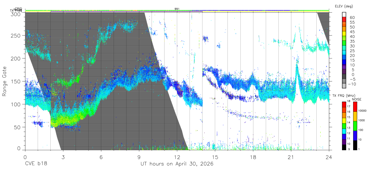
Task: Select the yellow swatch in the elevation colorbar
Action: (x=344, y=34)
